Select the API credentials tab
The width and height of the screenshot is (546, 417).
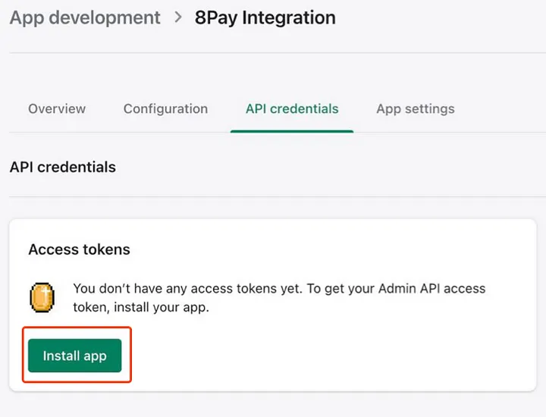pyautogui.click(x=292, y=108)
